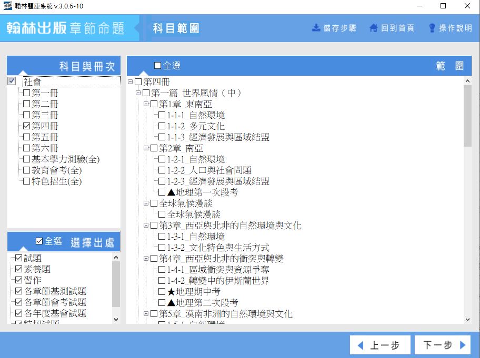Select 第六冊 in 科目與冊次 list
Image resolution: width=480 pixels, height=358 pixels.
[45, 148]
